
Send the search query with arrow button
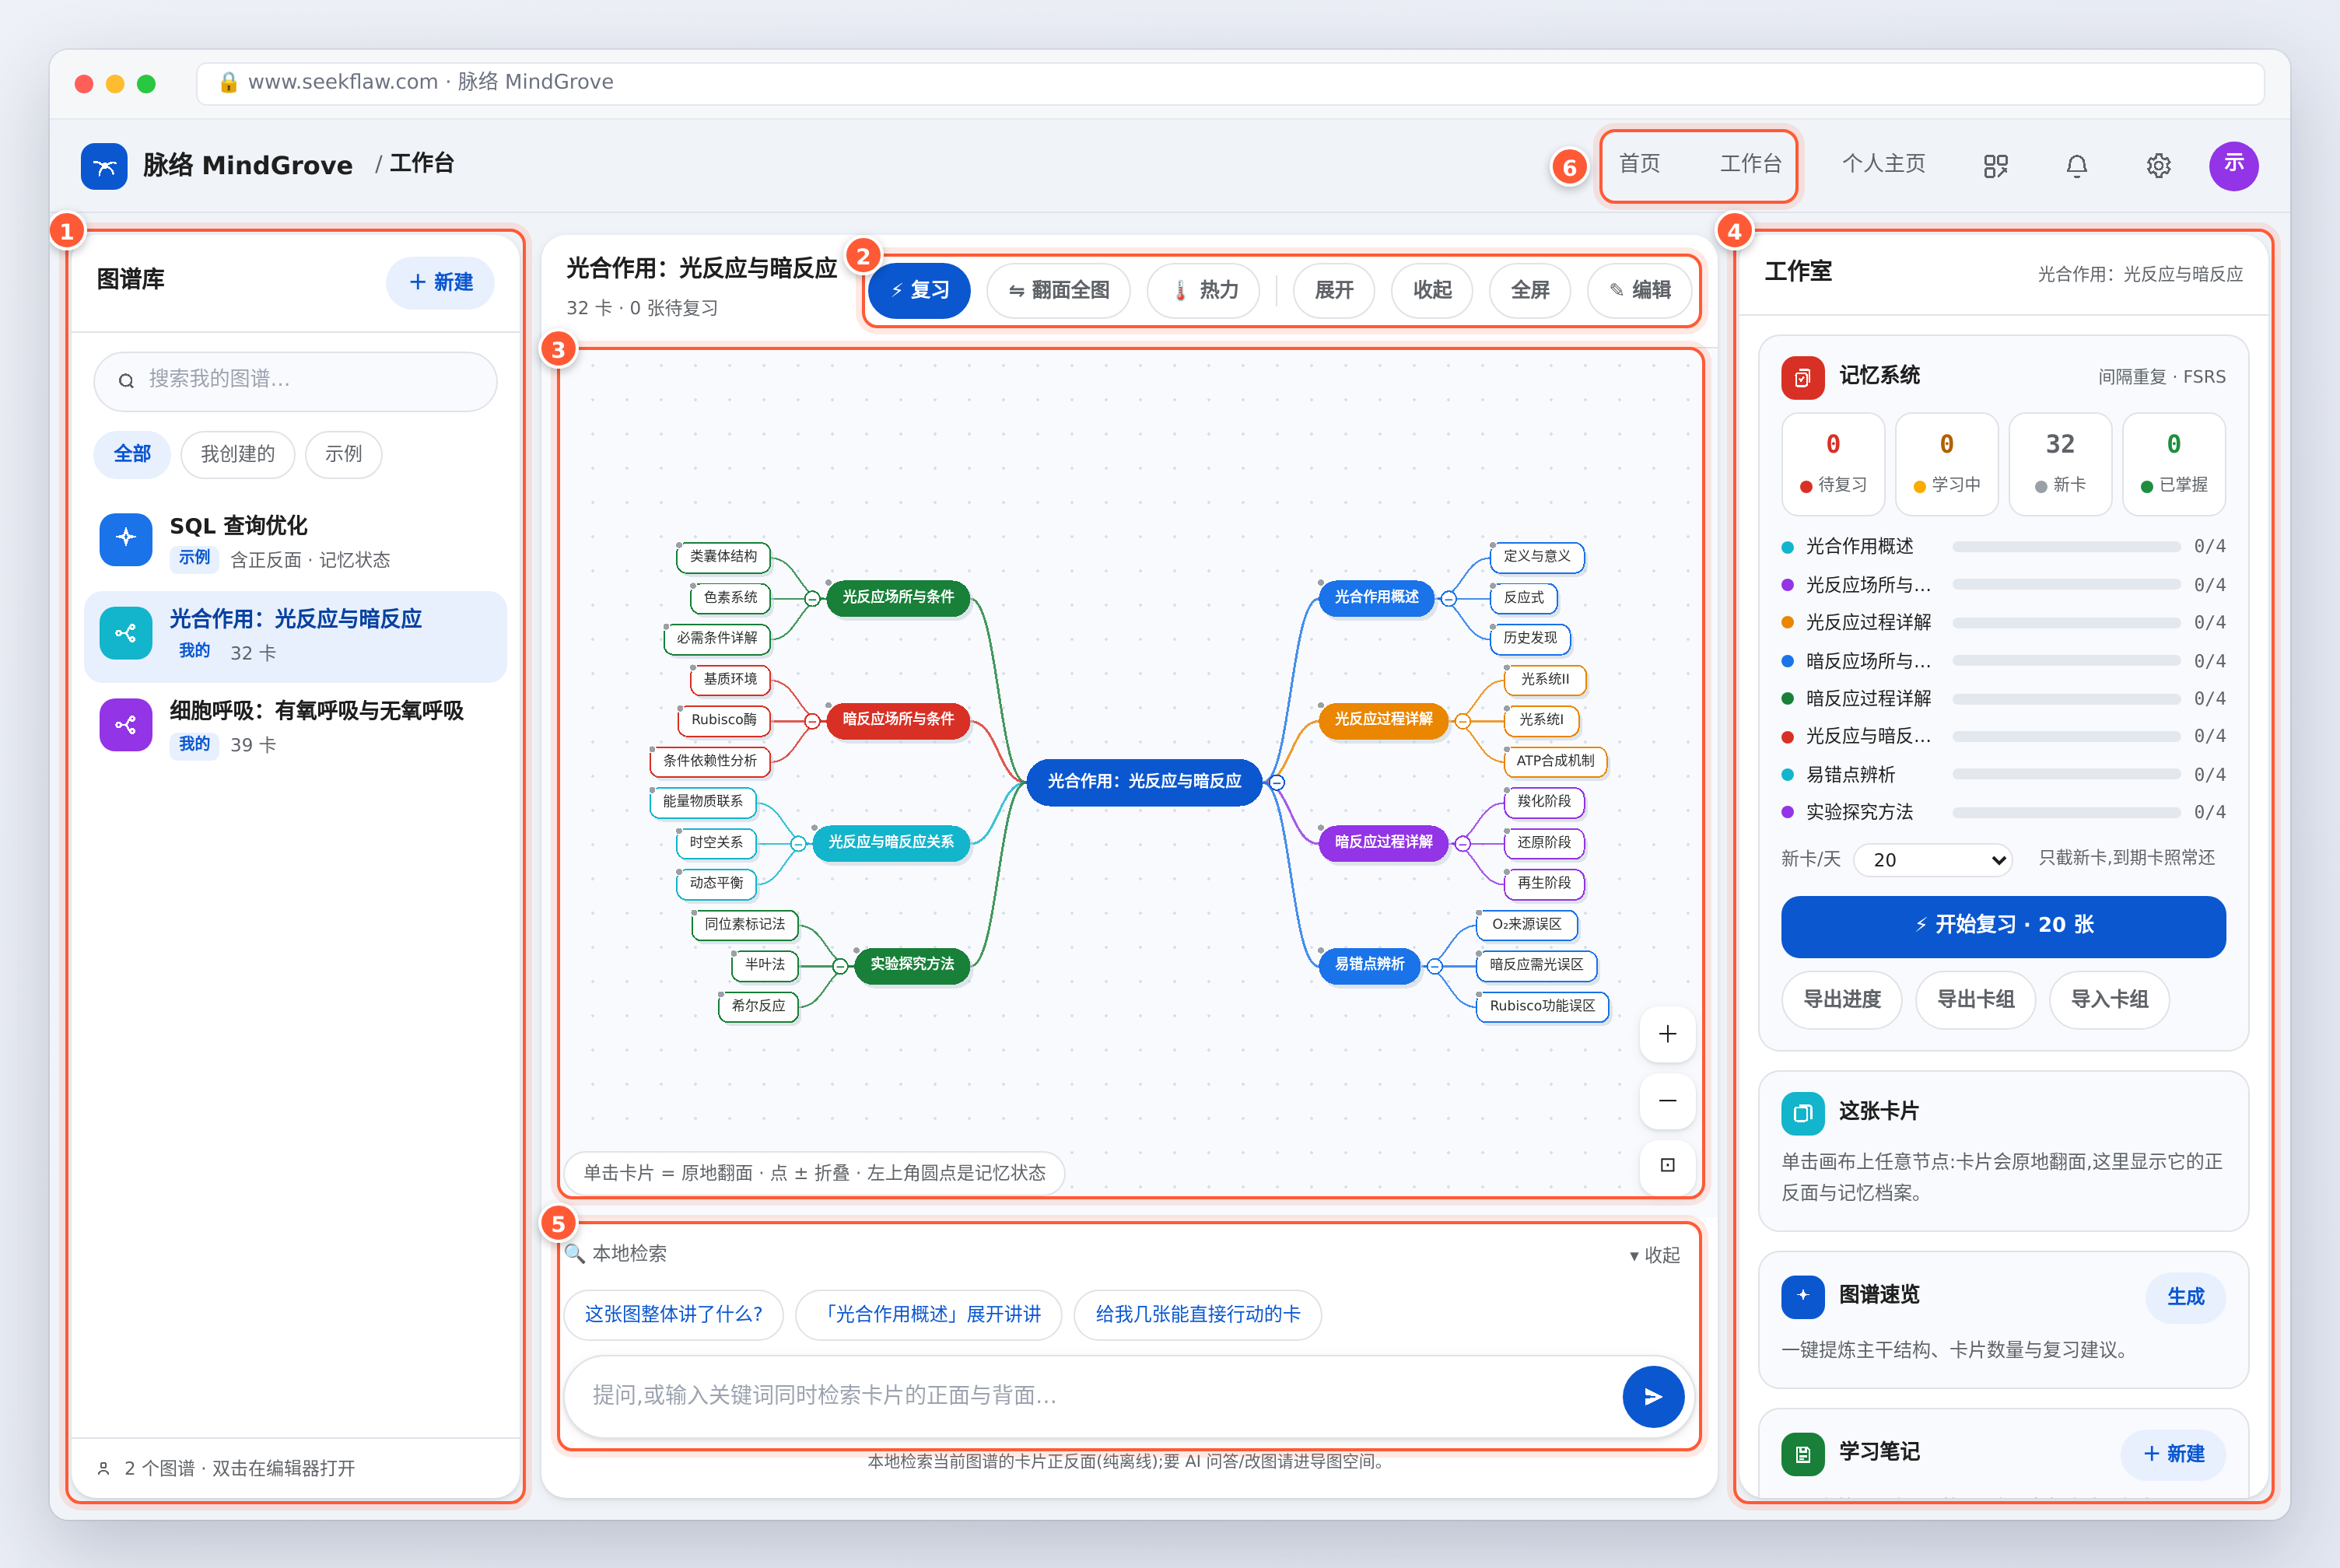pyautogui.click(x=1653, y=1396)
